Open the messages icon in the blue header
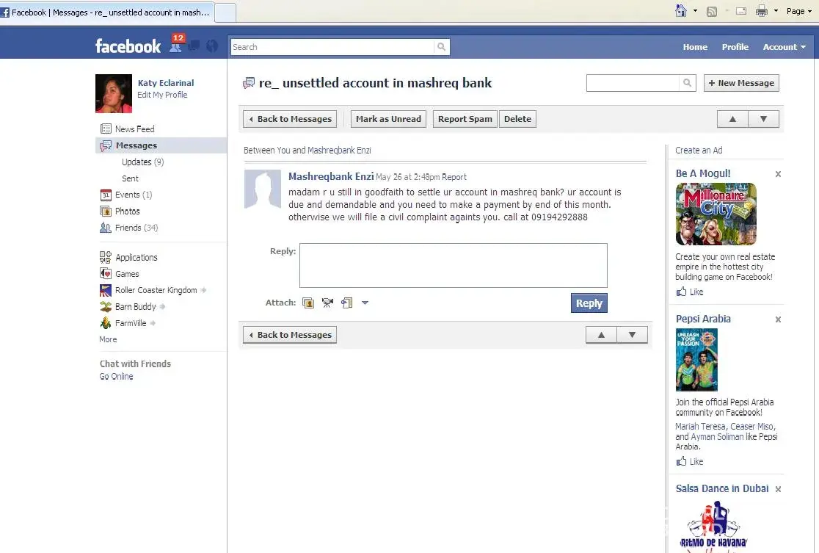The image size is (819, 553). 194,46
